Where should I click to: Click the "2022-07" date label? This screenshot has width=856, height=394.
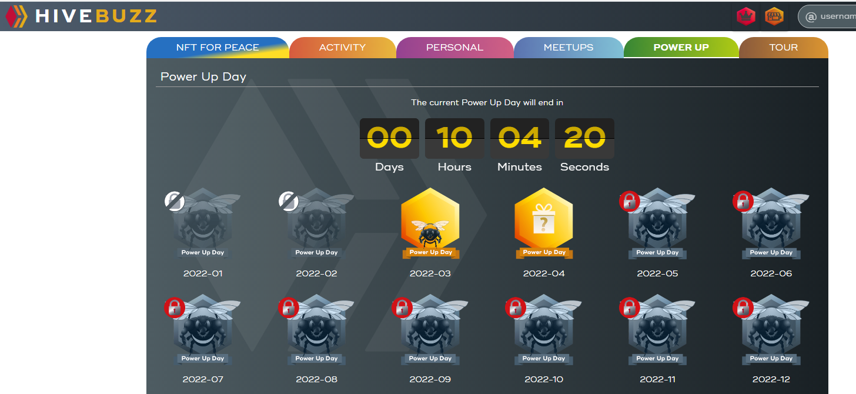[203, 379]
